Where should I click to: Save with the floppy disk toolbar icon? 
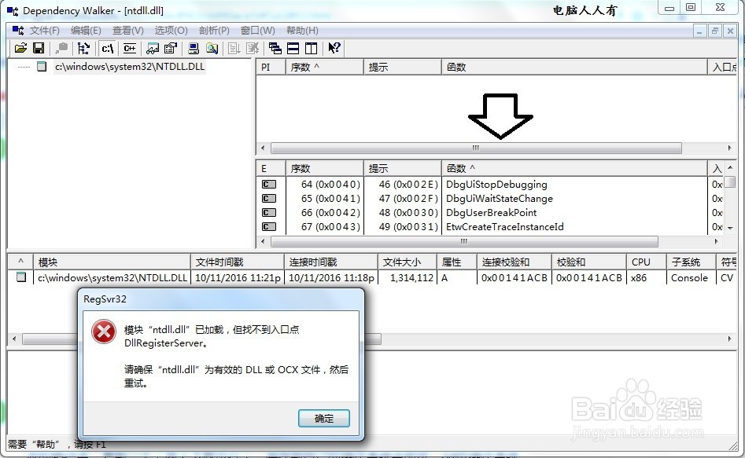coord(39,48)
